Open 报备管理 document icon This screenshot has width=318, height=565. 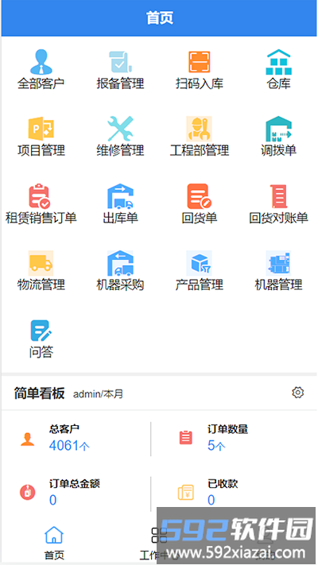coord(120,62)
